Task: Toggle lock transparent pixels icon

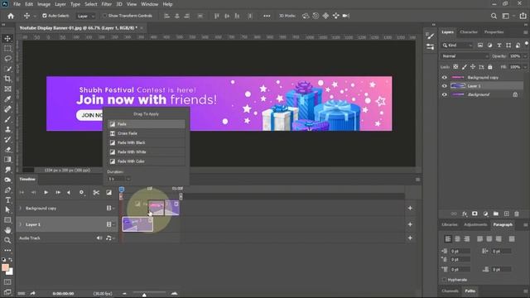Action: click(x=455, y=67)
